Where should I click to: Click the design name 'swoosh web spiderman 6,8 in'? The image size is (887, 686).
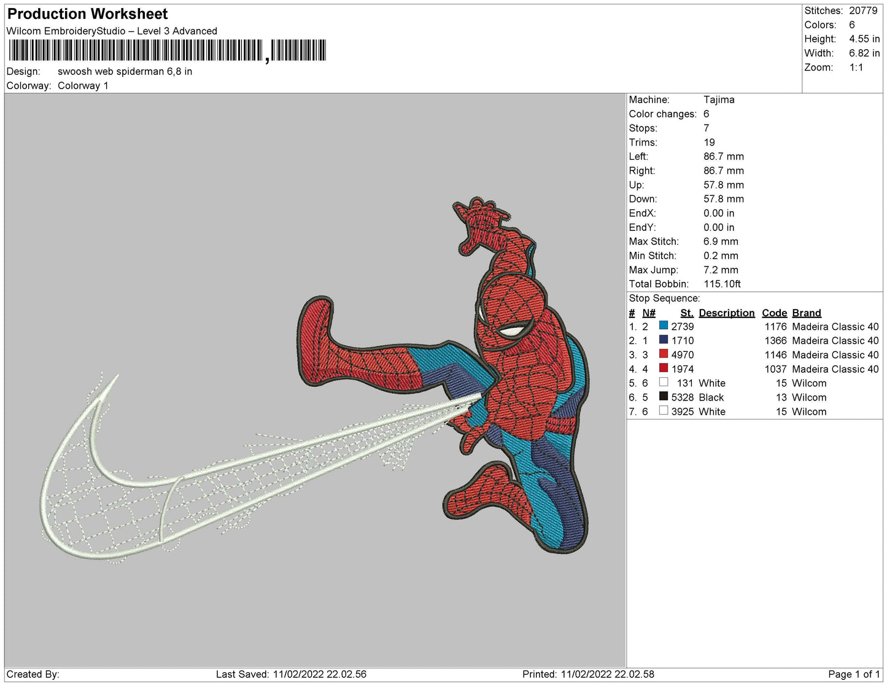[x=125, y=71]
